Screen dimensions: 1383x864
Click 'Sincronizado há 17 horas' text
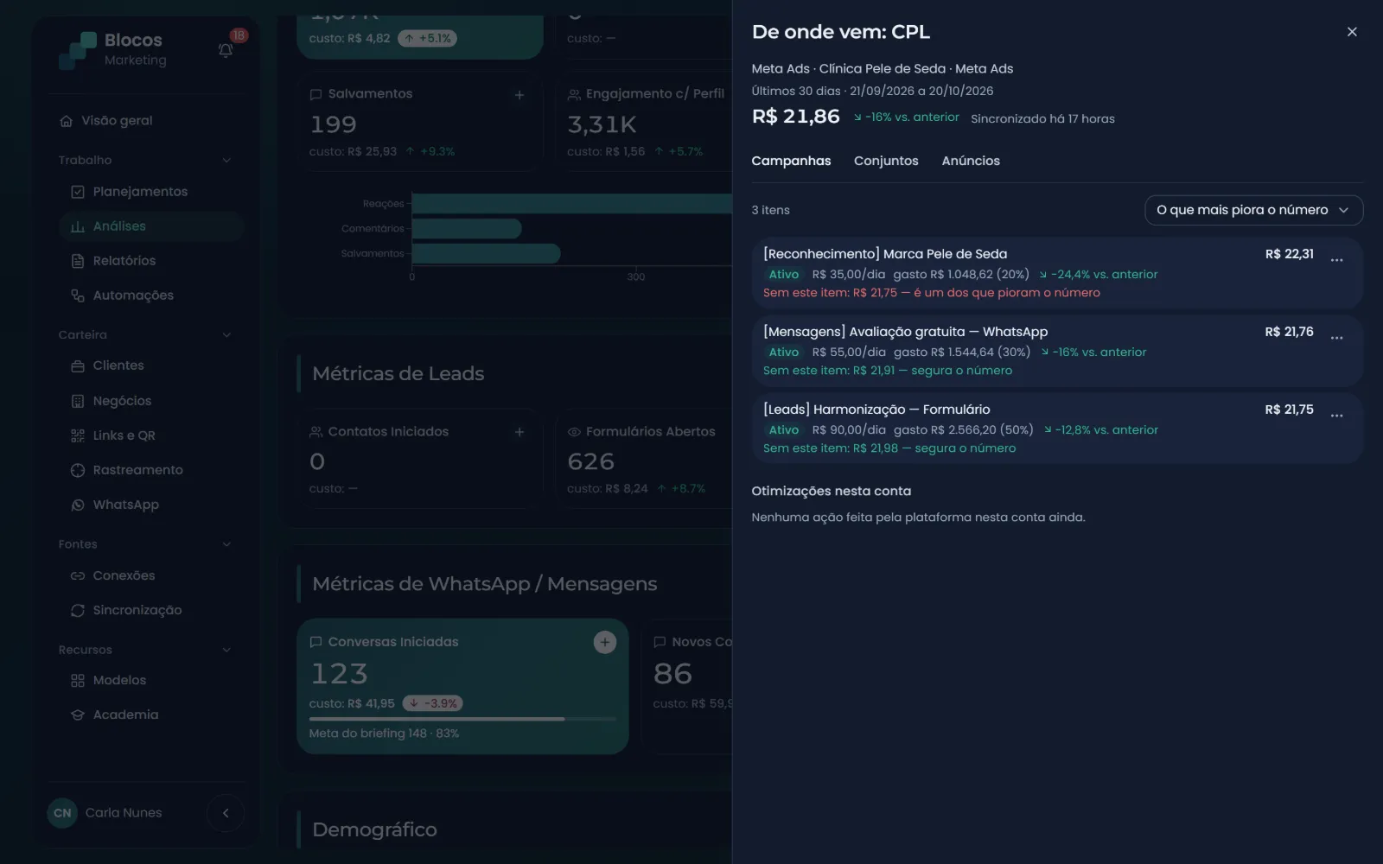(x=1042, y=119)
